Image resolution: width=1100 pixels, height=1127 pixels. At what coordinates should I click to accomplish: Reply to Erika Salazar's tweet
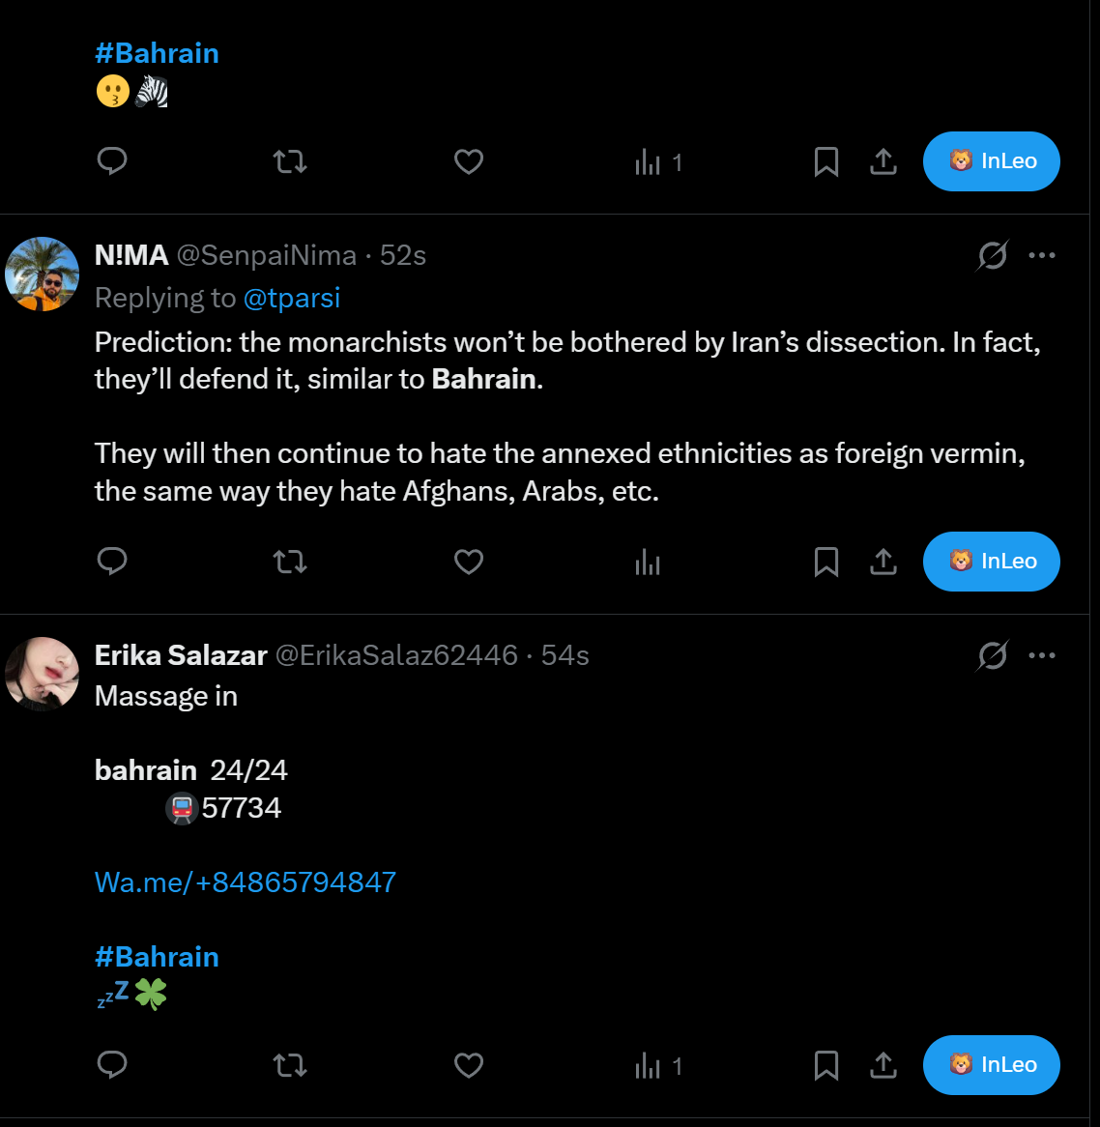(x=112, y=1065)
